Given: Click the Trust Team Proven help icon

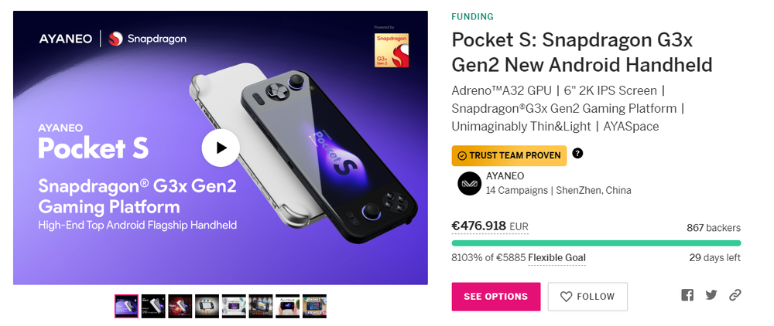Looking at the screenshot, I should coord(577,154).
